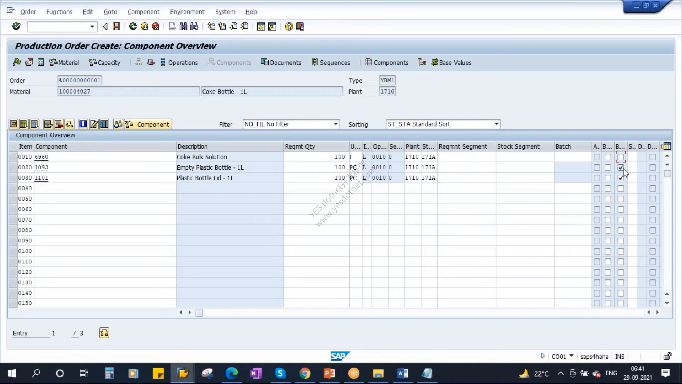The width and height of the screenshot is (682, 384).
Task: Open command field history dropdown arrow
Action: pos(92,27)
